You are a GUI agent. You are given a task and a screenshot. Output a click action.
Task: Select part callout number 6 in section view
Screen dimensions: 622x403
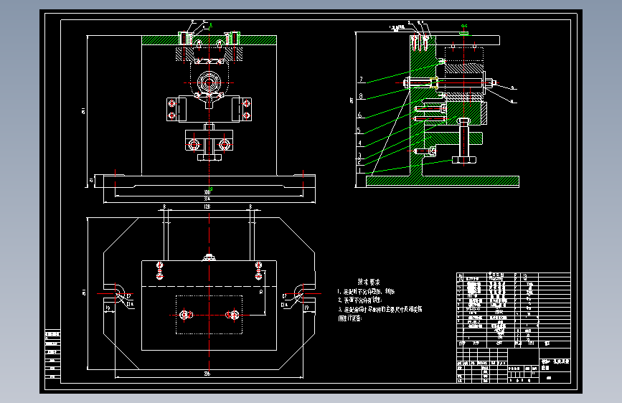click(359, 115)
